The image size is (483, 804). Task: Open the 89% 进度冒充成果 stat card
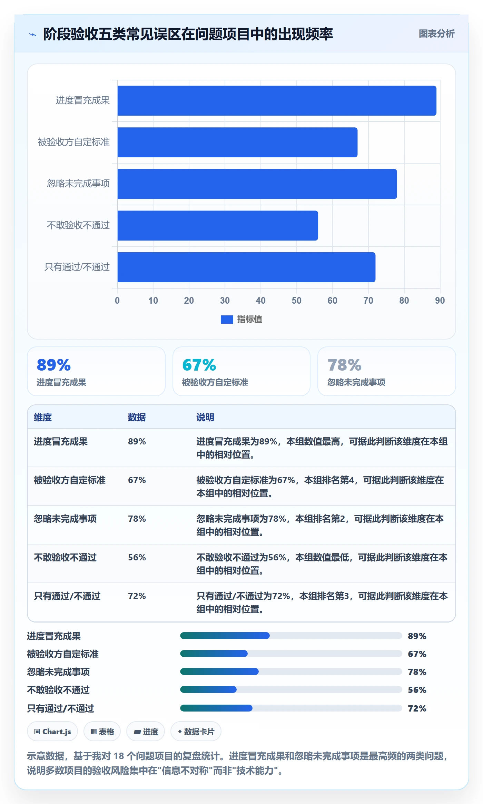point(96,371)
